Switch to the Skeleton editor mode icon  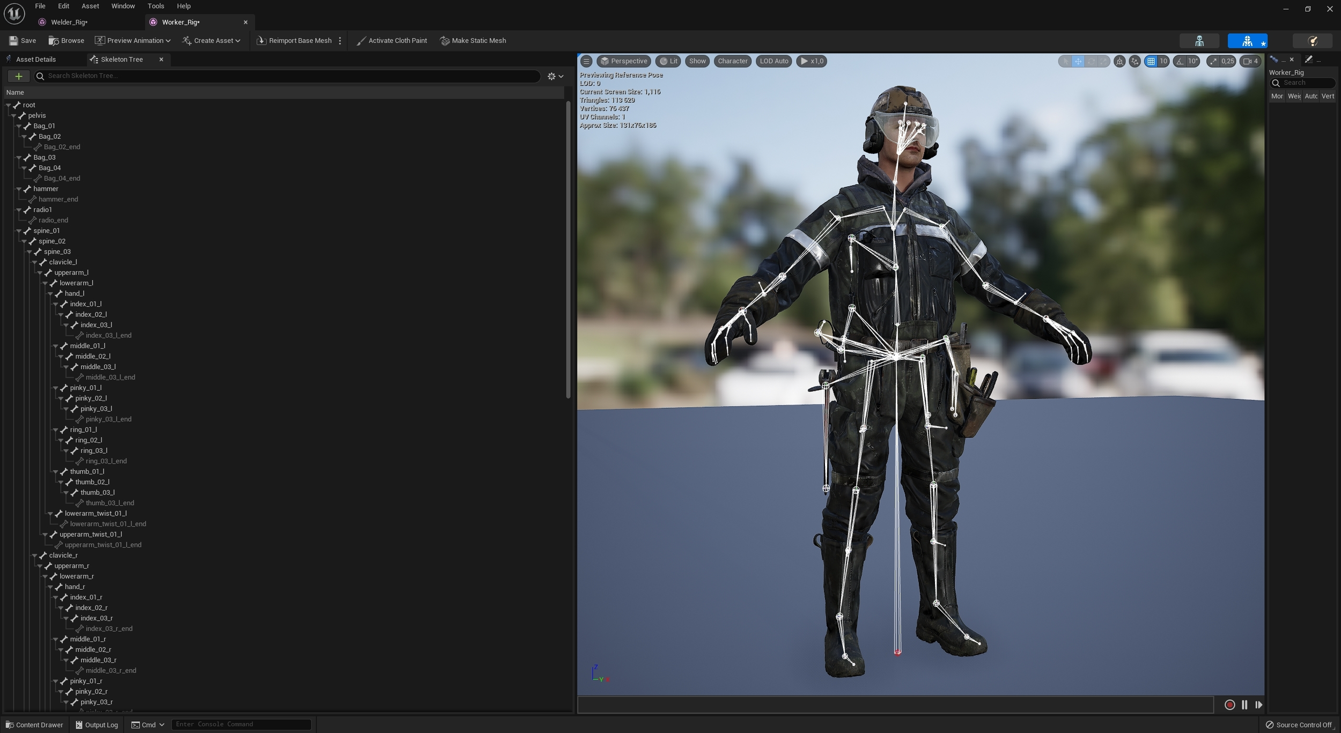1199,41
